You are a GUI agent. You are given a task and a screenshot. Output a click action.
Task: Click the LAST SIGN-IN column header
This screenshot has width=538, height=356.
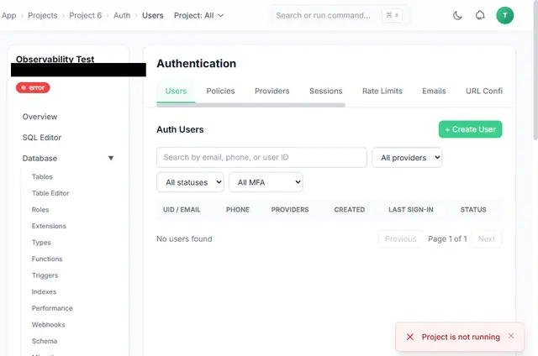(x=411, y=210)
